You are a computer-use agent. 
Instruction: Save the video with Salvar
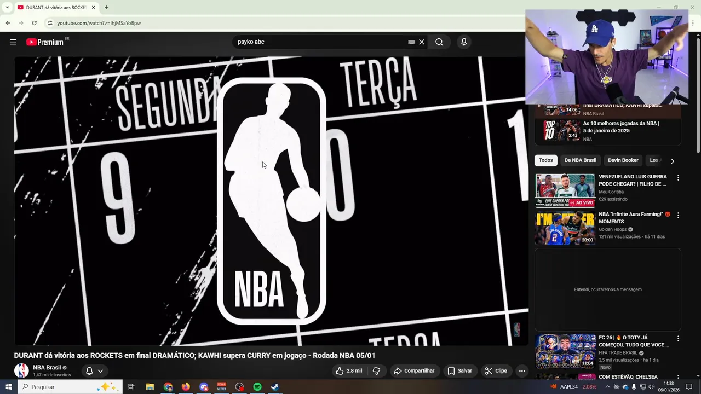pos(459,371)
